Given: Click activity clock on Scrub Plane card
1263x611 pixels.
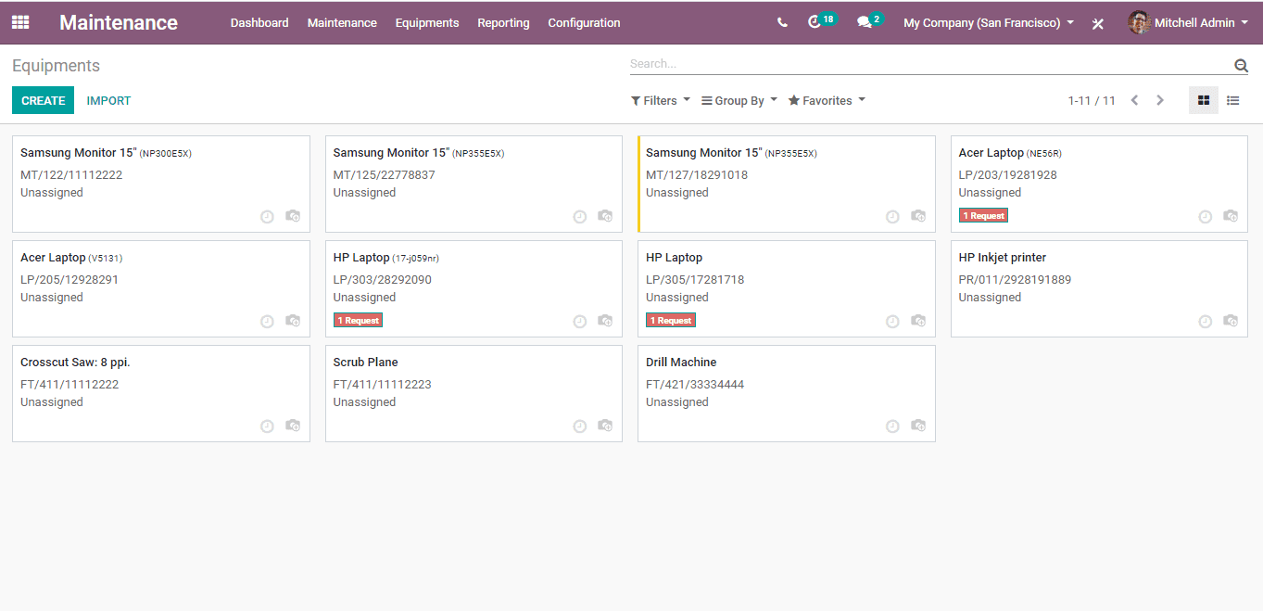Looking at the screenshot, I should point(580,426).
